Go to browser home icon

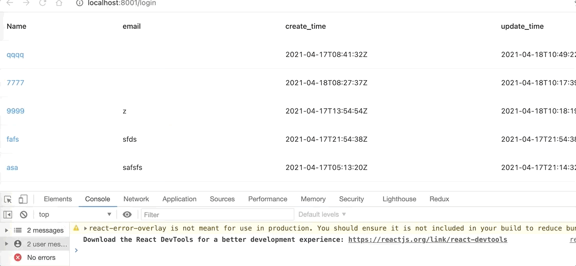pos(59,3)
